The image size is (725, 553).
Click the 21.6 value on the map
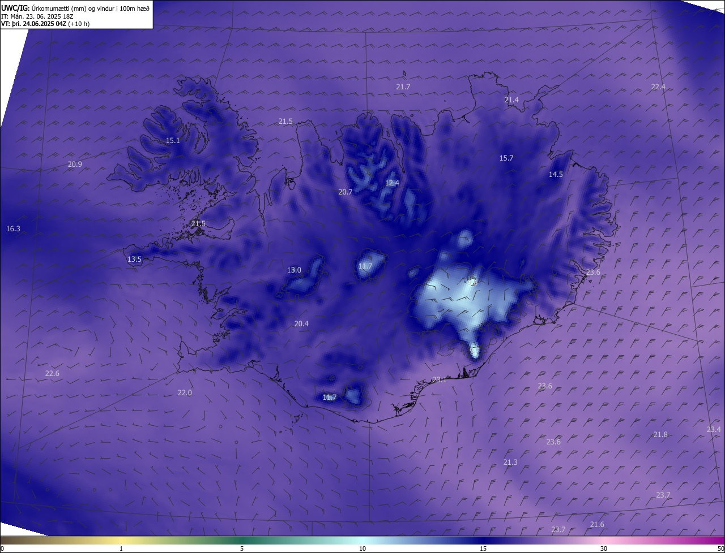coord(597,524)
